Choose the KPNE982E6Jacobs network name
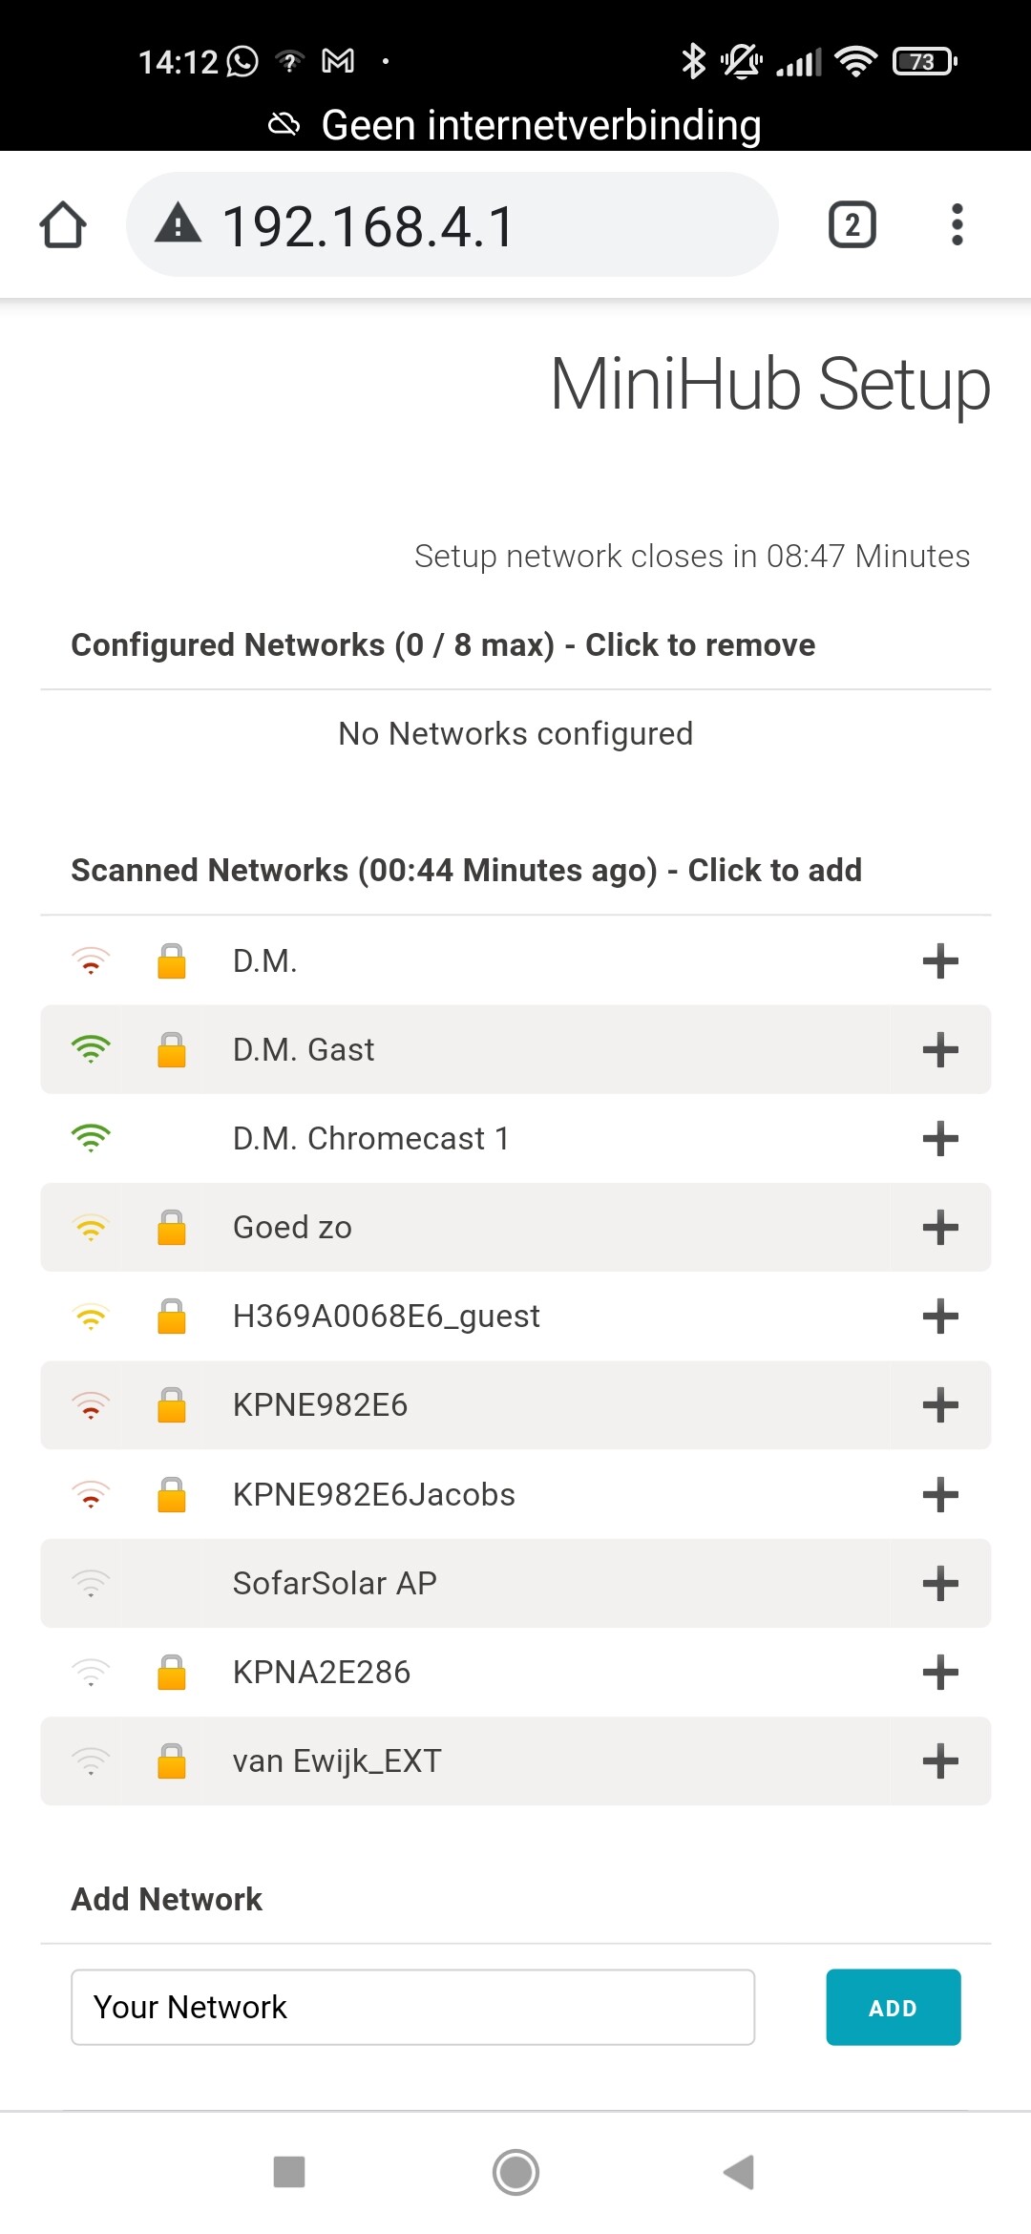 click(374, 1494)
